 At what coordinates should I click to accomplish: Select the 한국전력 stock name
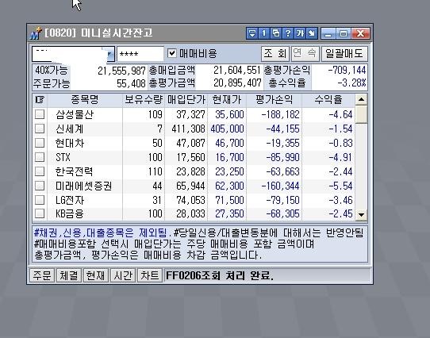click(75, 171)
